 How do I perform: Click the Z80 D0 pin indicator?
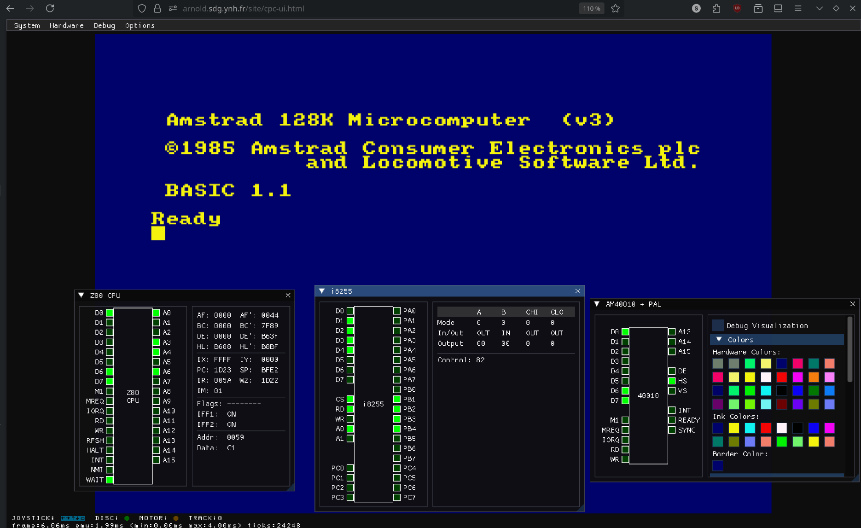tap(110, 313)
